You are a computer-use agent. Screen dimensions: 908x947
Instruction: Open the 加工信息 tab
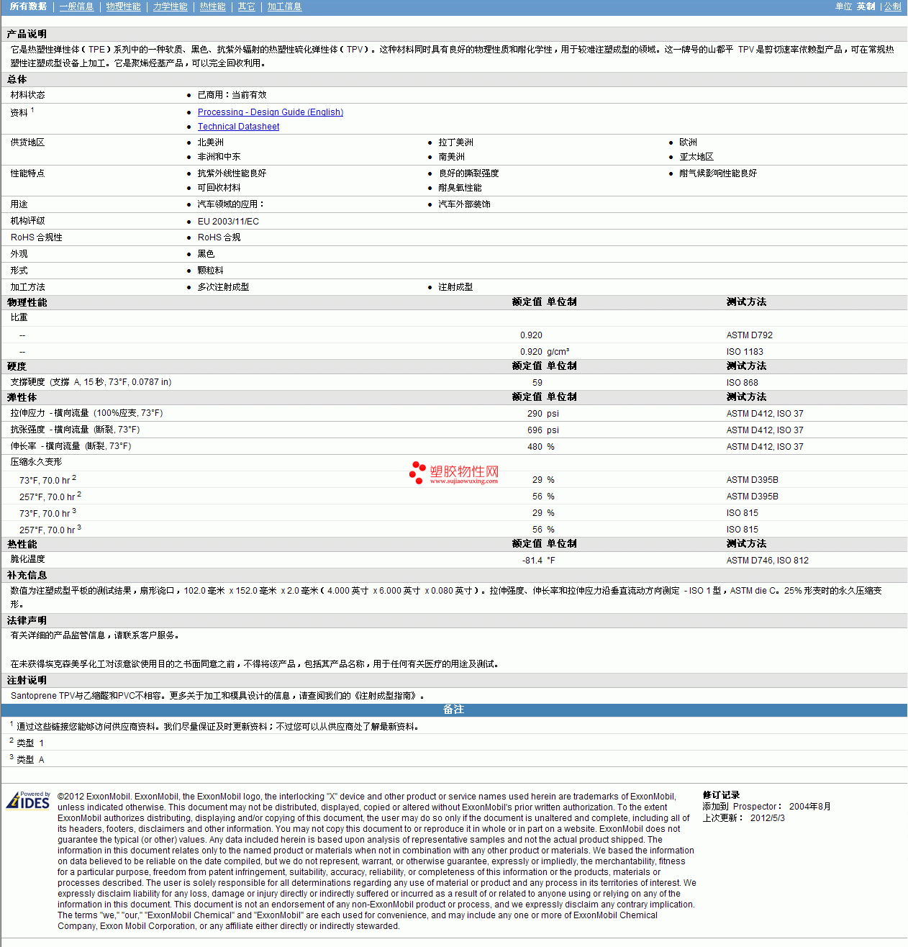coord(284,6)
